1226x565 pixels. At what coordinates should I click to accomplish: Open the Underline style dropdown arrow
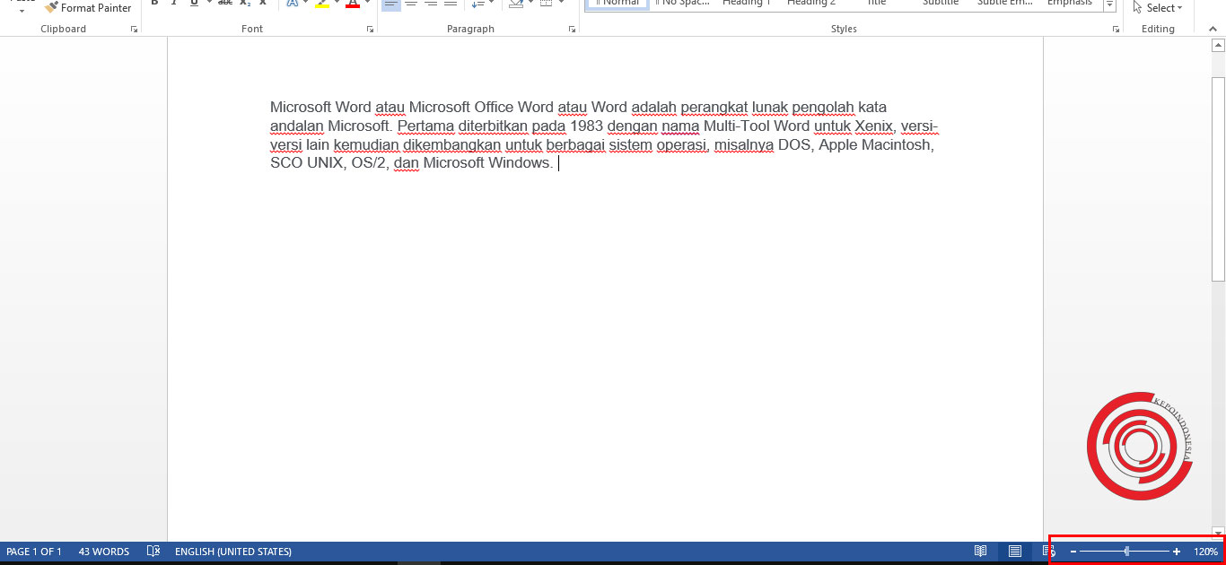point(208,4)
